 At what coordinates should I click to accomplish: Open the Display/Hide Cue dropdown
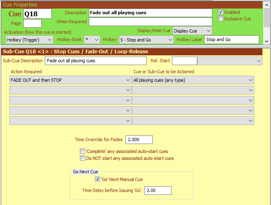192,31
